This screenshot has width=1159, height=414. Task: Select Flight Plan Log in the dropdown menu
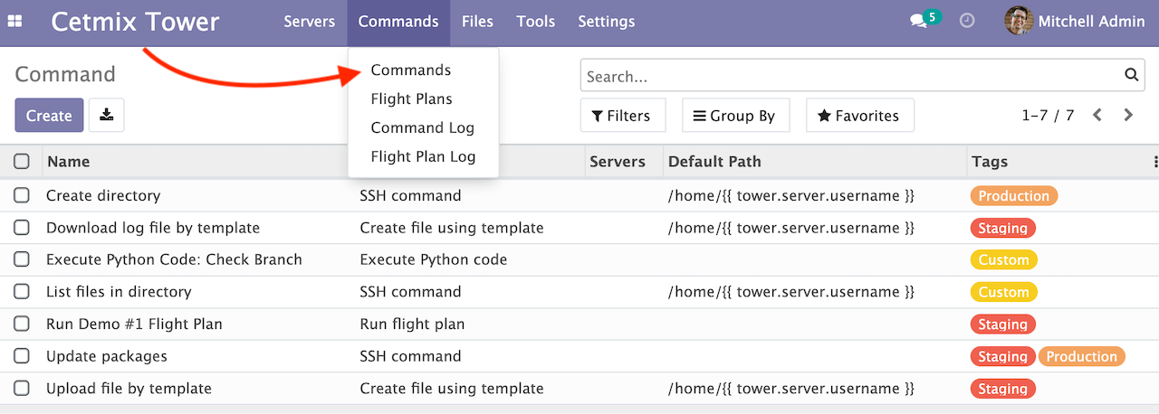pyautogui.click(x=423, y=156)
